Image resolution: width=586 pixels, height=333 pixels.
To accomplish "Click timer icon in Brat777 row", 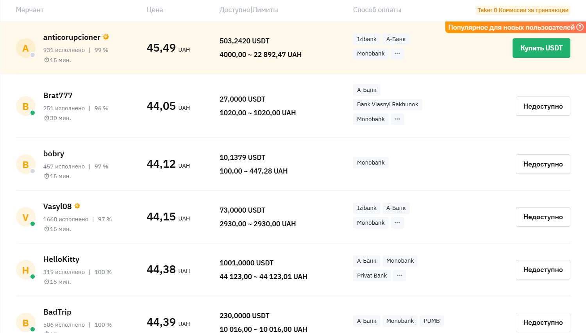I will tap(46, 118).
